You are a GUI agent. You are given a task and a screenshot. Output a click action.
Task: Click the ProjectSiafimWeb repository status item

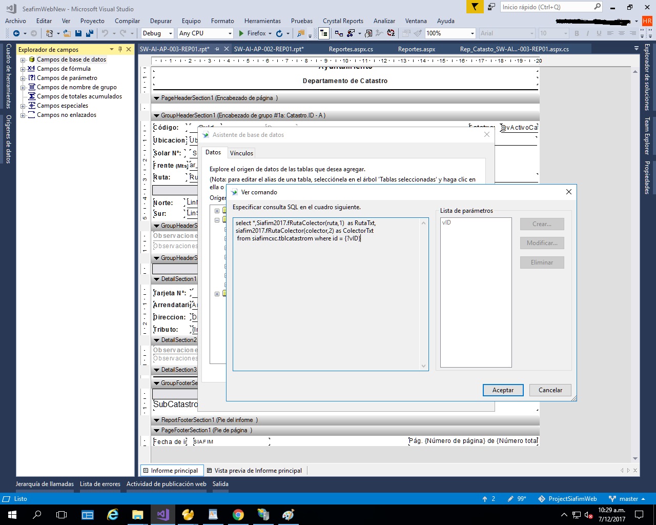point(567,499)
